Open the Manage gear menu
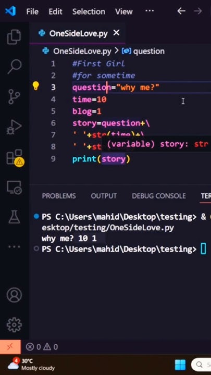The height and width of the screenshot is (375, 211). tap(15, 325)
